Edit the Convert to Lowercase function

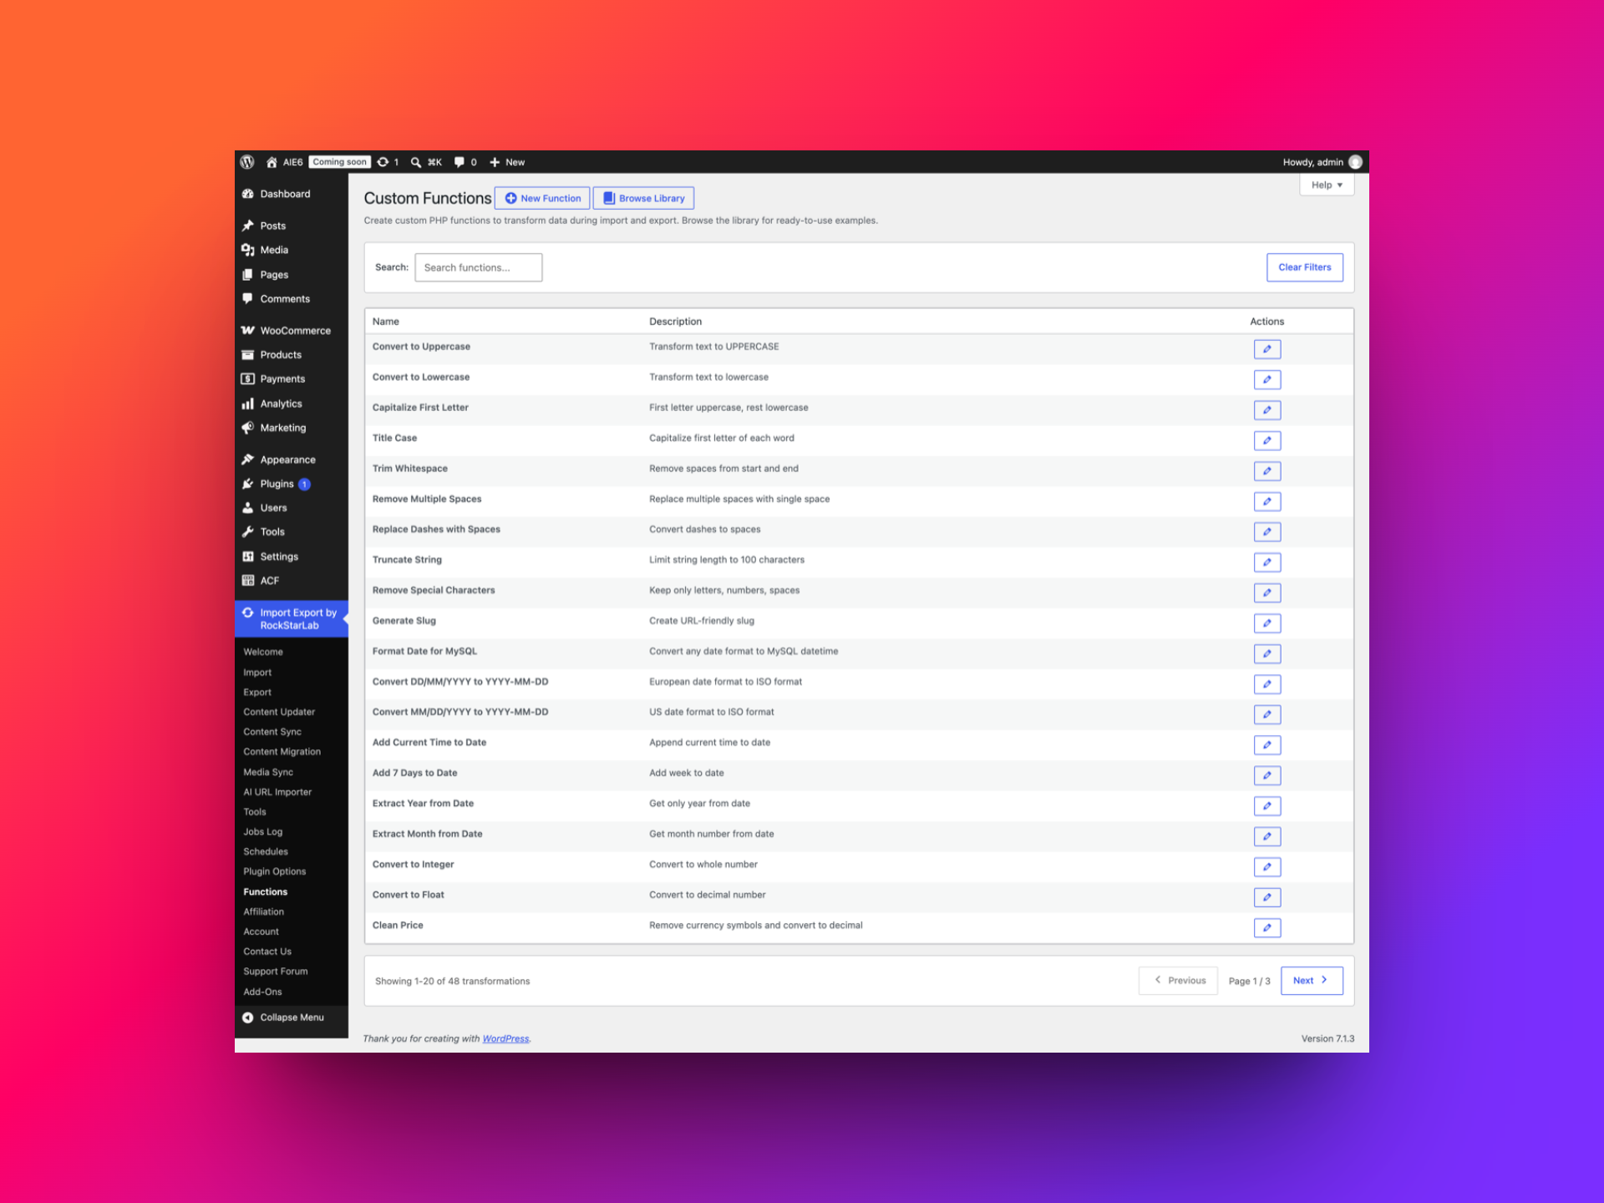(1266, 379)
